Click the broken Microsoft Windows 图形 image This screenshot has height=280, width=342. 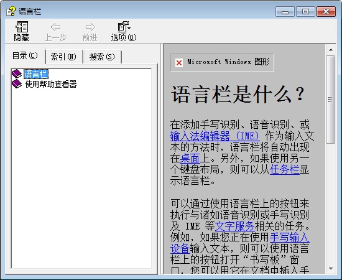click(x=222, y=63)
